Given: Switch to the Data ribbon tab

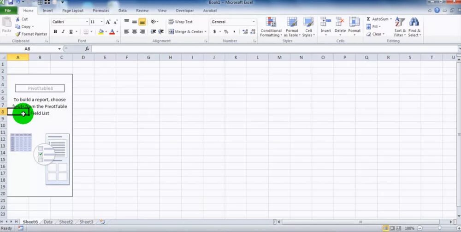Looking at the screenshot, I should click(123, 11).
